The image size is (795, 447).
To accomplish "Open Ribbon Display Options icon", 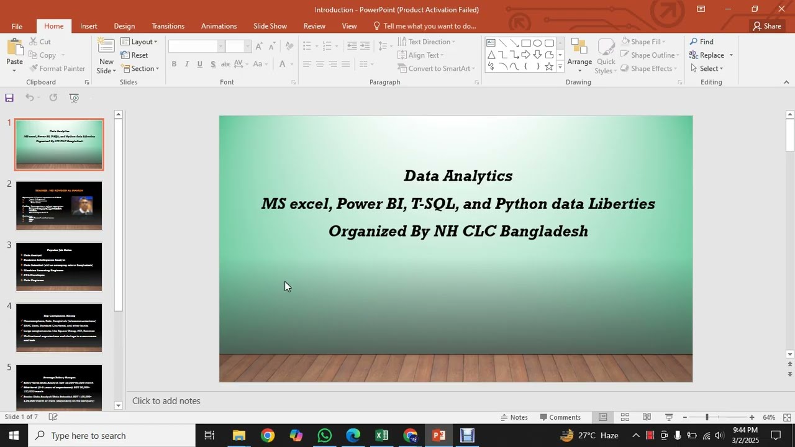I will [701, 9].
